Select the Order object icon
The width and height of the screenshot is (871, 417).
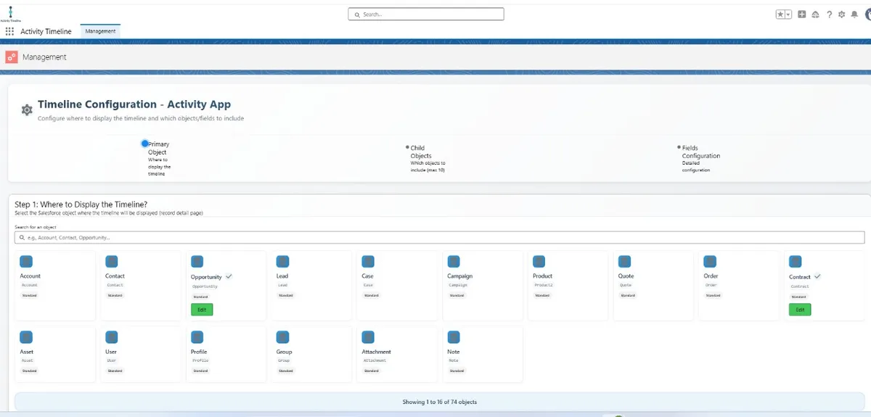click(710, 261)
